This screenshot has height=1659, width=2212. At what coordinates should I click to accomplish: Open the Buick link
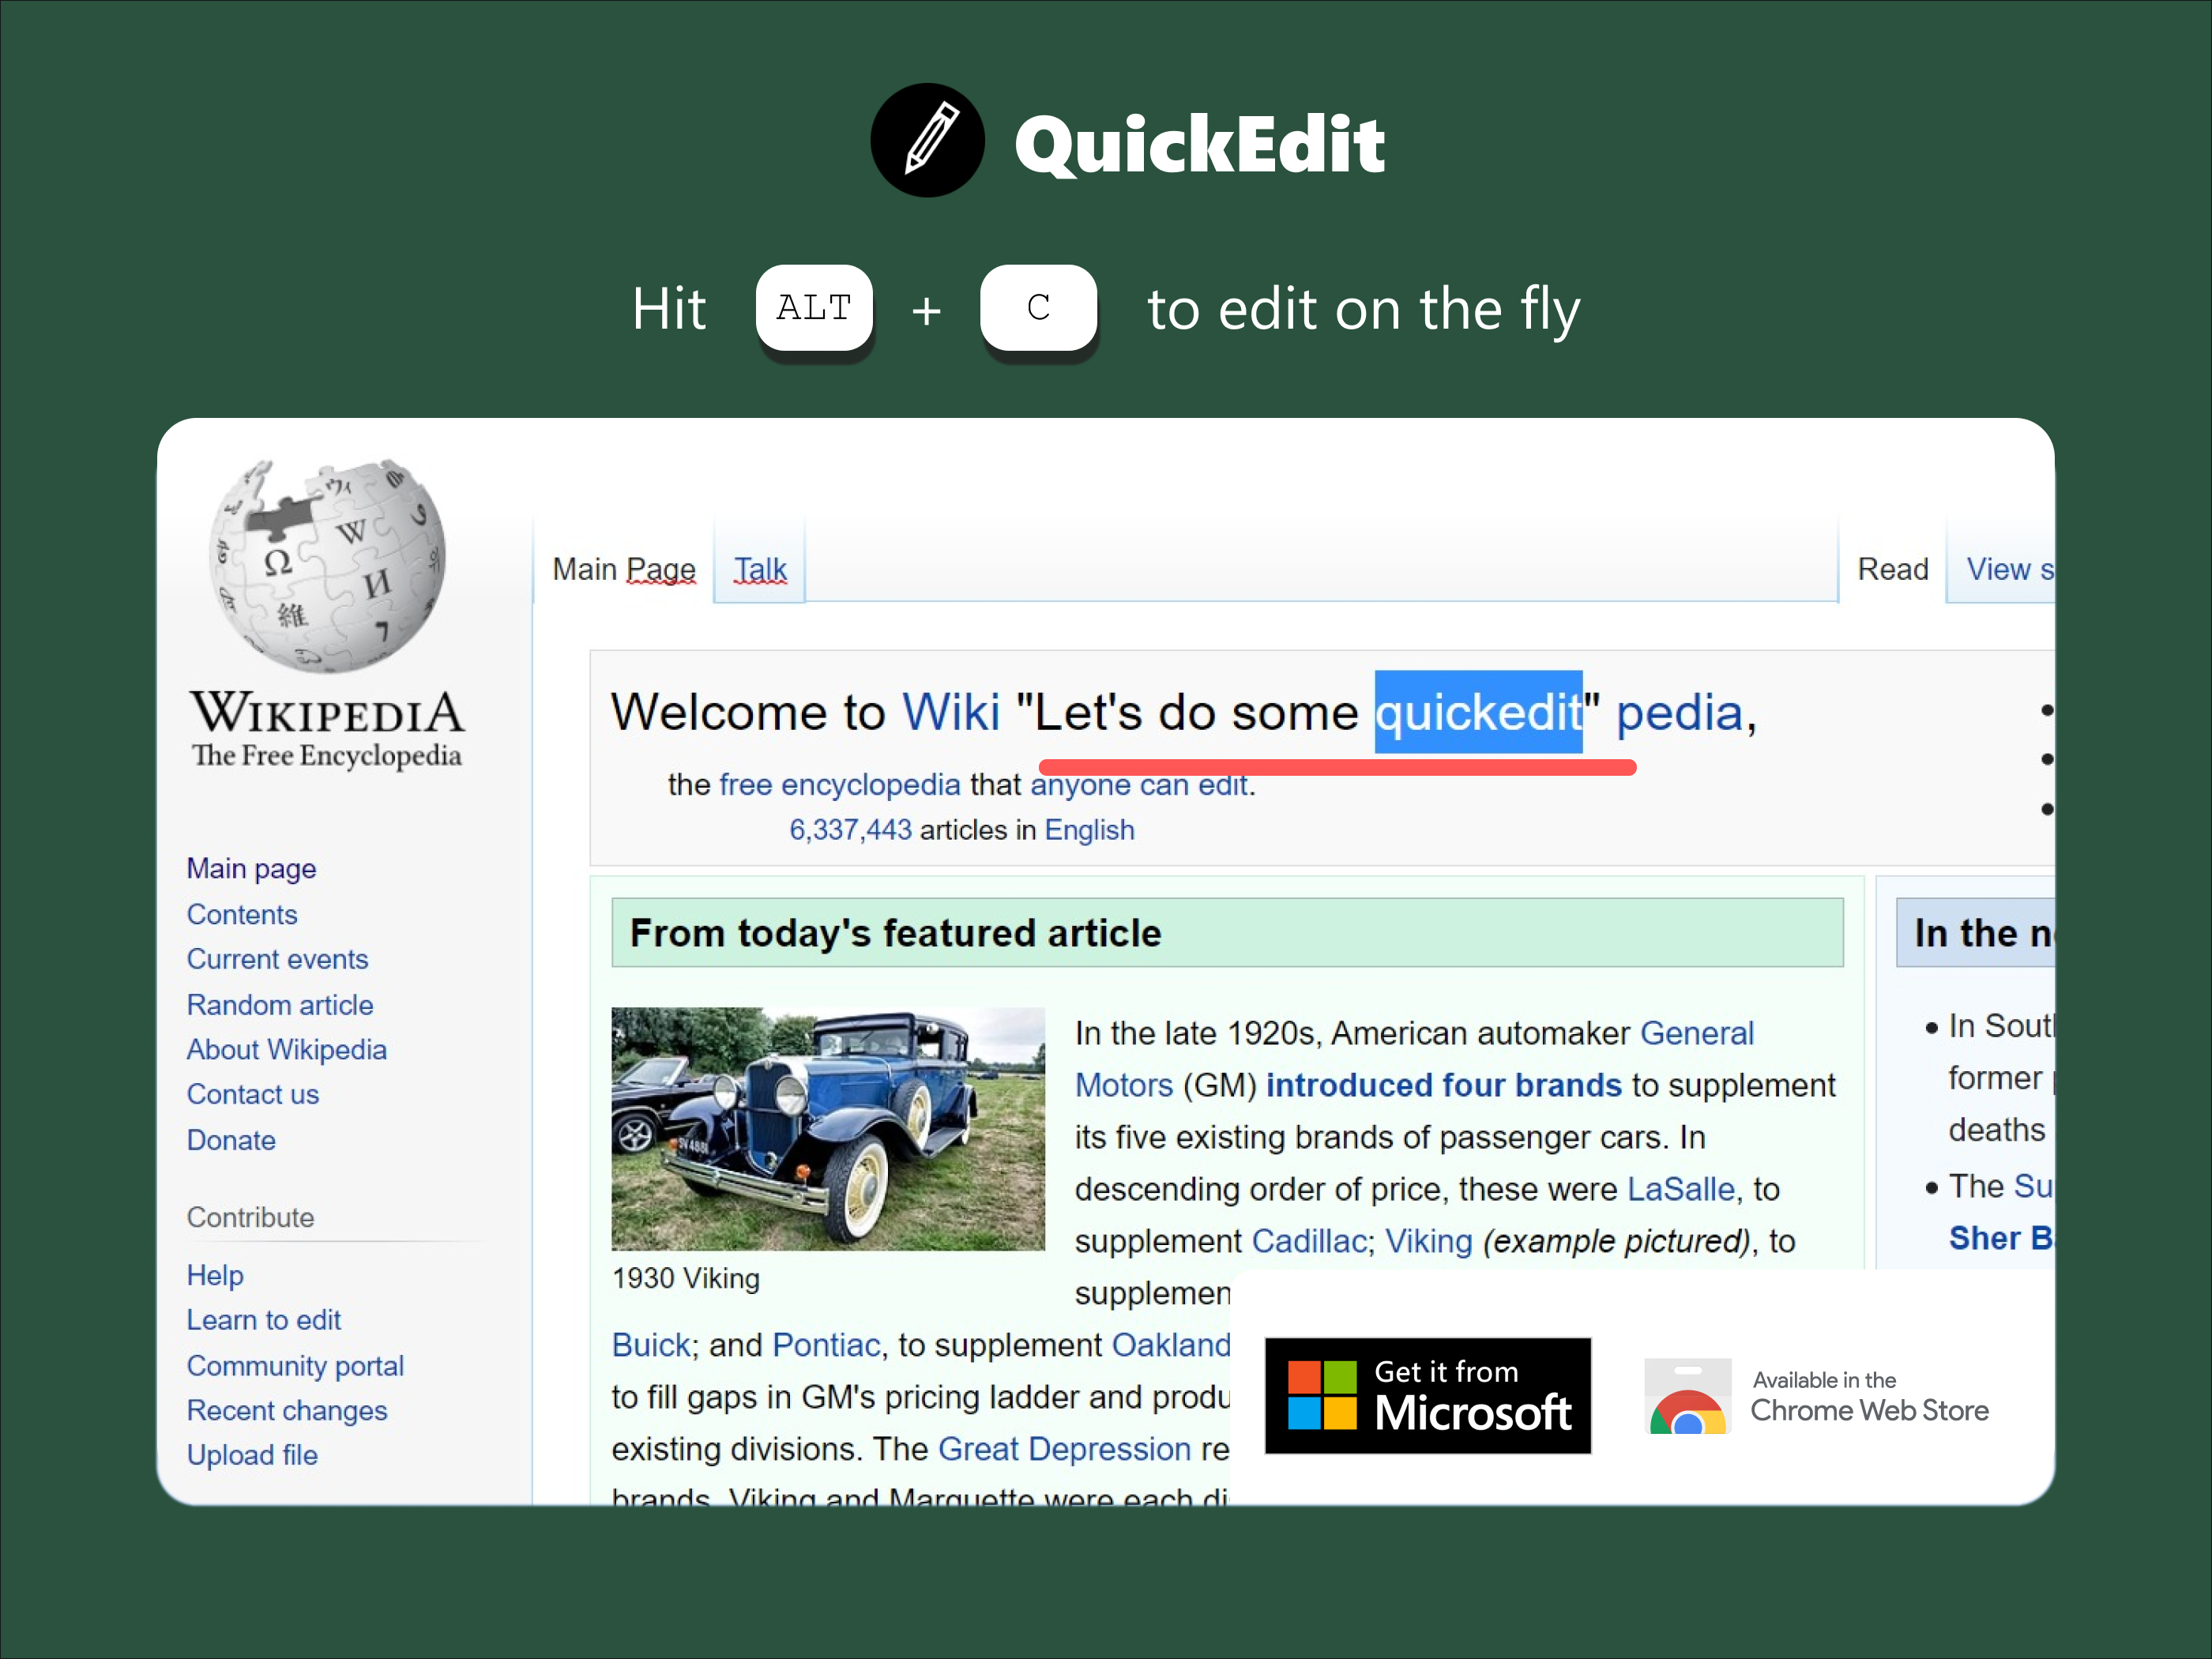pos(651,1345)
